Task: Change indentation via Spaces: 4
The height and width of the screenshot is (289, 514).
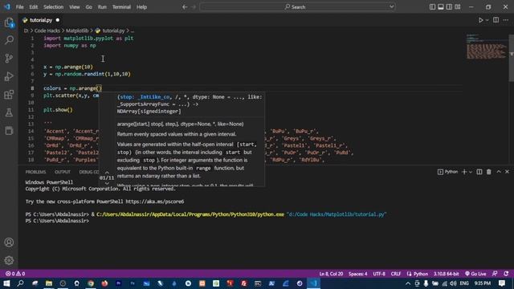Action: pos(357,274)
